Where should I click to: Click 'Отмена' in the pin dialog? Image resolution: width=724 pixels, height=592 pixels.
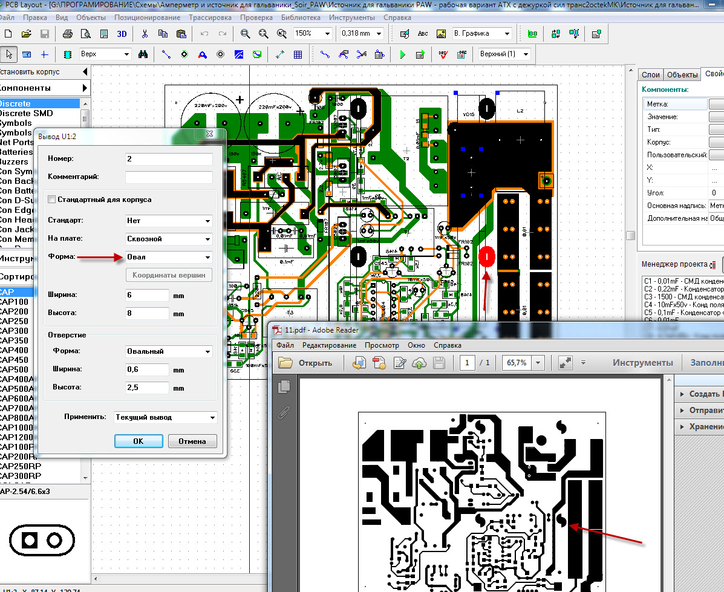pyautogui.click(x=192, y=441)
